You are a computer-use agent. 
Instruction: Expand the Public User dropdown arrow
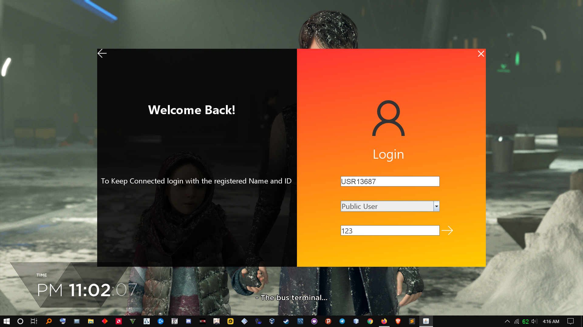tap(436, 206)
